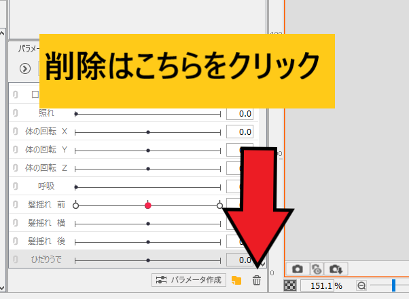Select the 髪揺れ 横 parameter label
The width and height of the screenshot is (409, 299).
click(x=46, y=223)
